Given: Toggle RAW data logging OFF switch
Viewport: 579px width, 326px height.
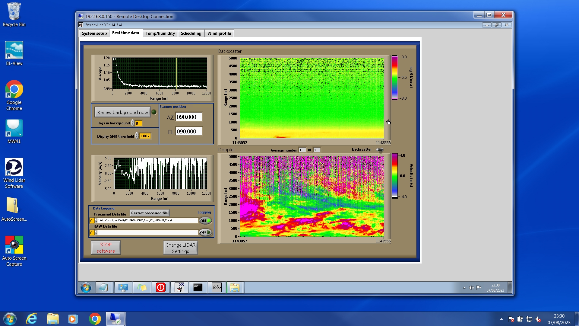Looking at the screenshot, I should (x=205, y=232).
